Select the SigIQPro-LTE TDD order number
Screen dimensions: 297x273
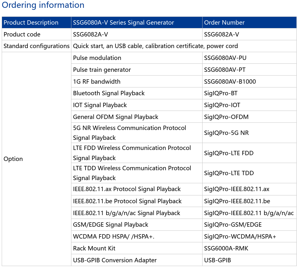tap(229, 173)
